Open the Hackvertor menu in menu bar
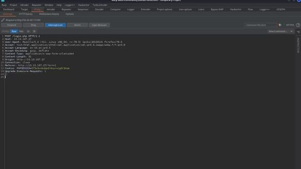This screenshot has width=301, height=169. [x=84, y=5]
